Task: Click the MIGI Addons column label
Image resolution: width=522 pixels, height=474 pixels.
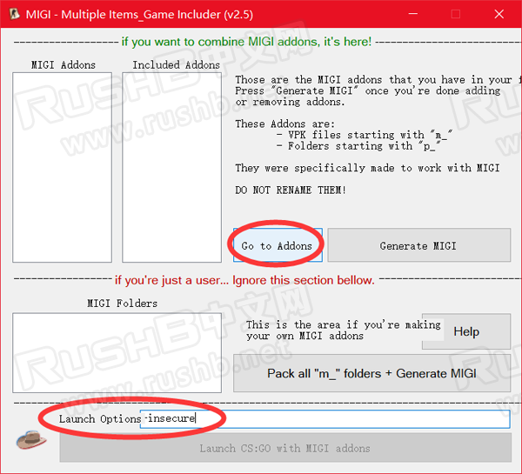Action: pyautogui.click(x=64, y=65)
